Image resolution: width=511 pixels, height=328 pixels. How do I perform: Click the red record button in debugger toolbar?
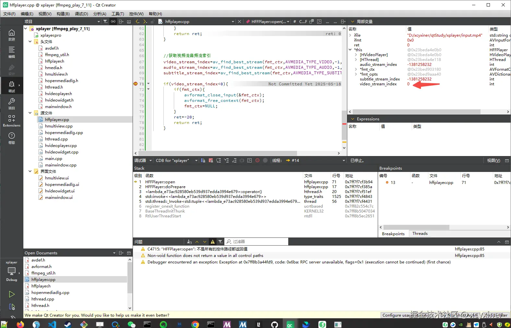coord(257,161)
